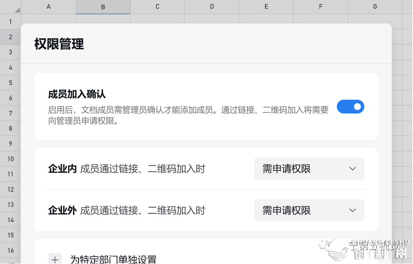The width and height of the screenshot is (413, 264).
Task: Select column B header
Action: click(103, 7)
